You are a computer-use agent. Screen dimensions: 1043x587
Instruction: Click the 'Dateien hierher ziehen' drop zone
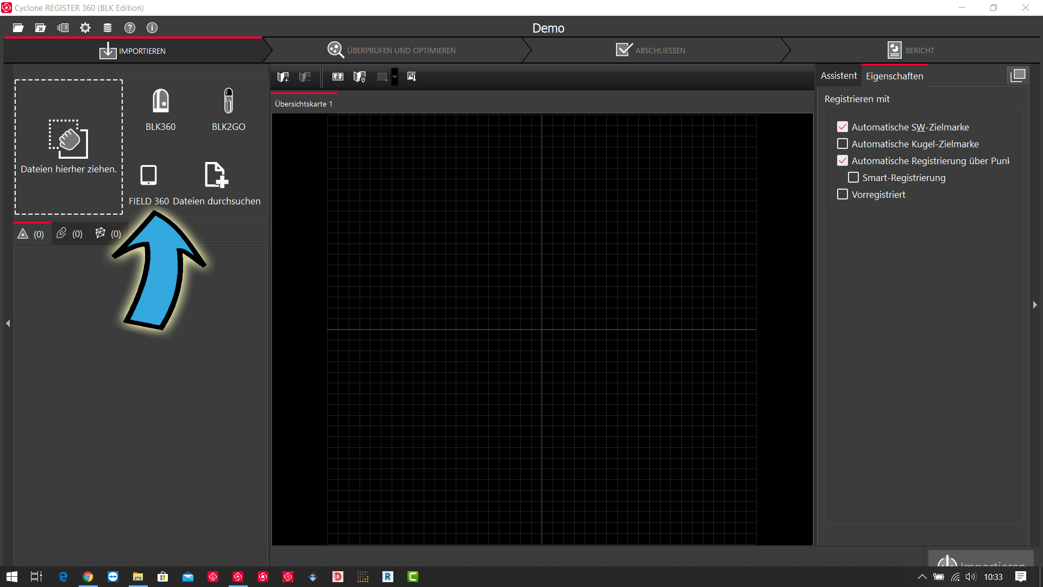[x=68, y=147]
